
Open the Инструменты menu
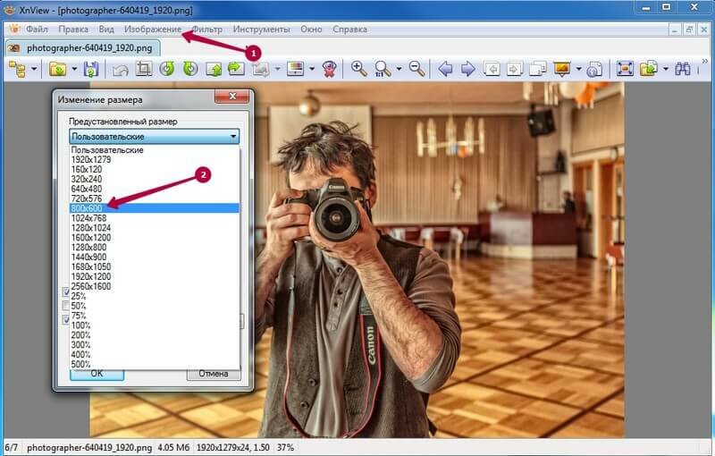click(261, 29)
